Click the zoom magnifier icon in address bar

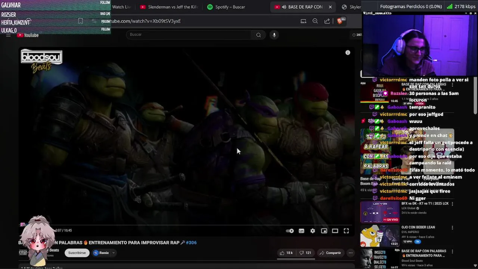[x=315, y=21]
